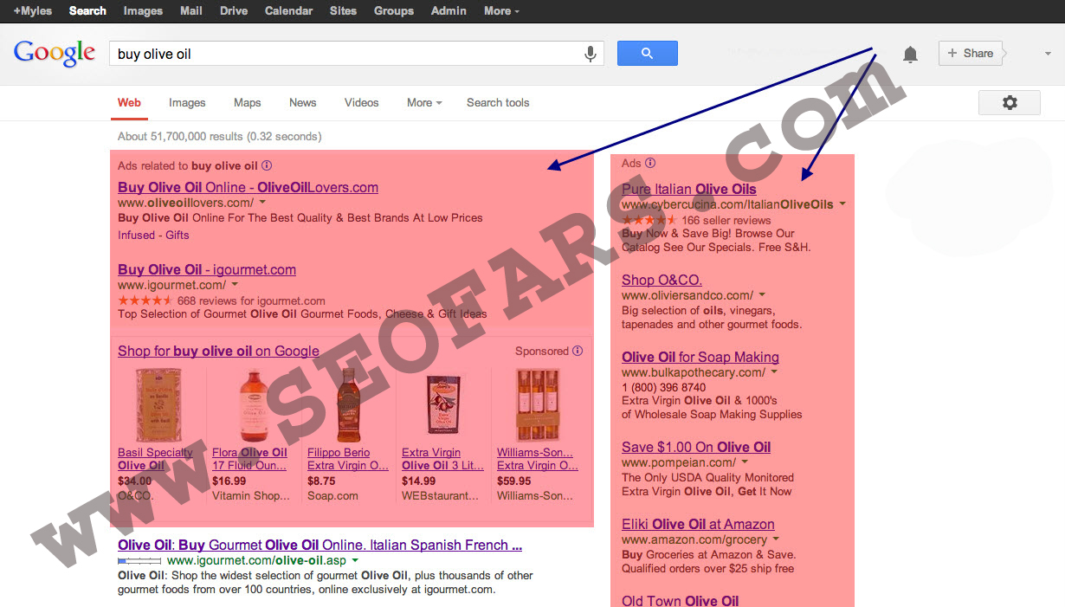1065x607 pixels.
Task: Switch to the Videos search tab
Action: [x=361, y=102]
